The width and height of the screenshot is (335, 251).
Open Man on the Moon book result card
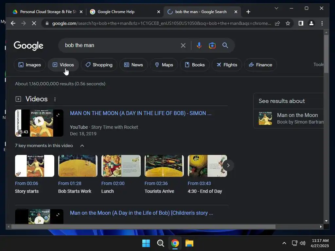pyautogui.click(x=289, y=118)
